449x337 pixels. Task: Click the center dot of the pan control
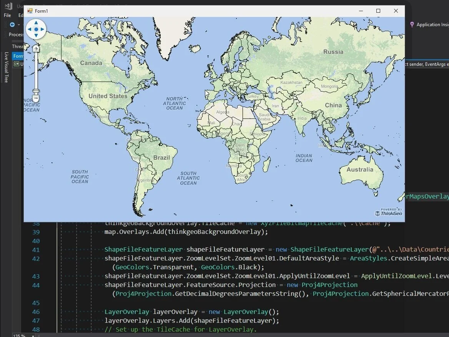[36, 29]
